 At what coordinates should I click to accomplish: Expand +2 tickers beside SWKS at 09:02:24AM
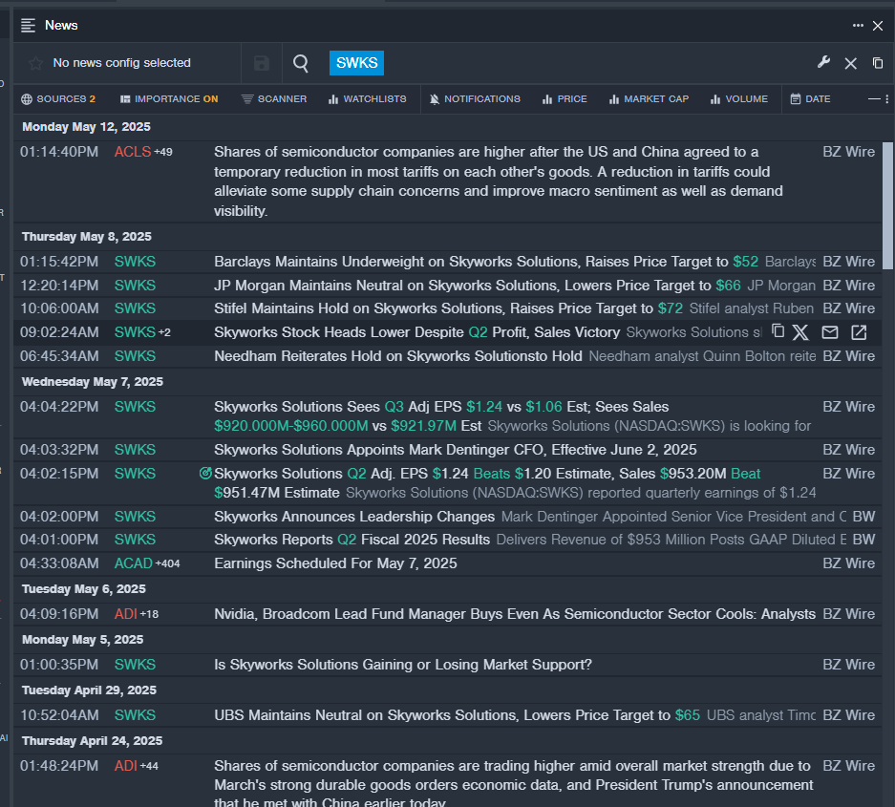[x=164, y=332]
